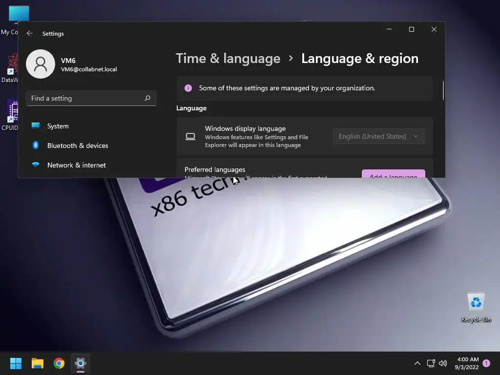Screen dimensions: 500x375
Task: Show hidden system tray icons
Action: pos(417,363)
